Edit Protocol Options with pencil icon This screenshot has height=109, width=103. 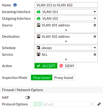99,104
